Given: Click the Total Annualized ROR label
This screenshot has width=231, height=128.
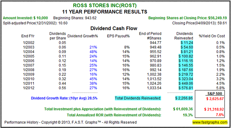Looking at the screenshot, I should click(x=114, y=115).
